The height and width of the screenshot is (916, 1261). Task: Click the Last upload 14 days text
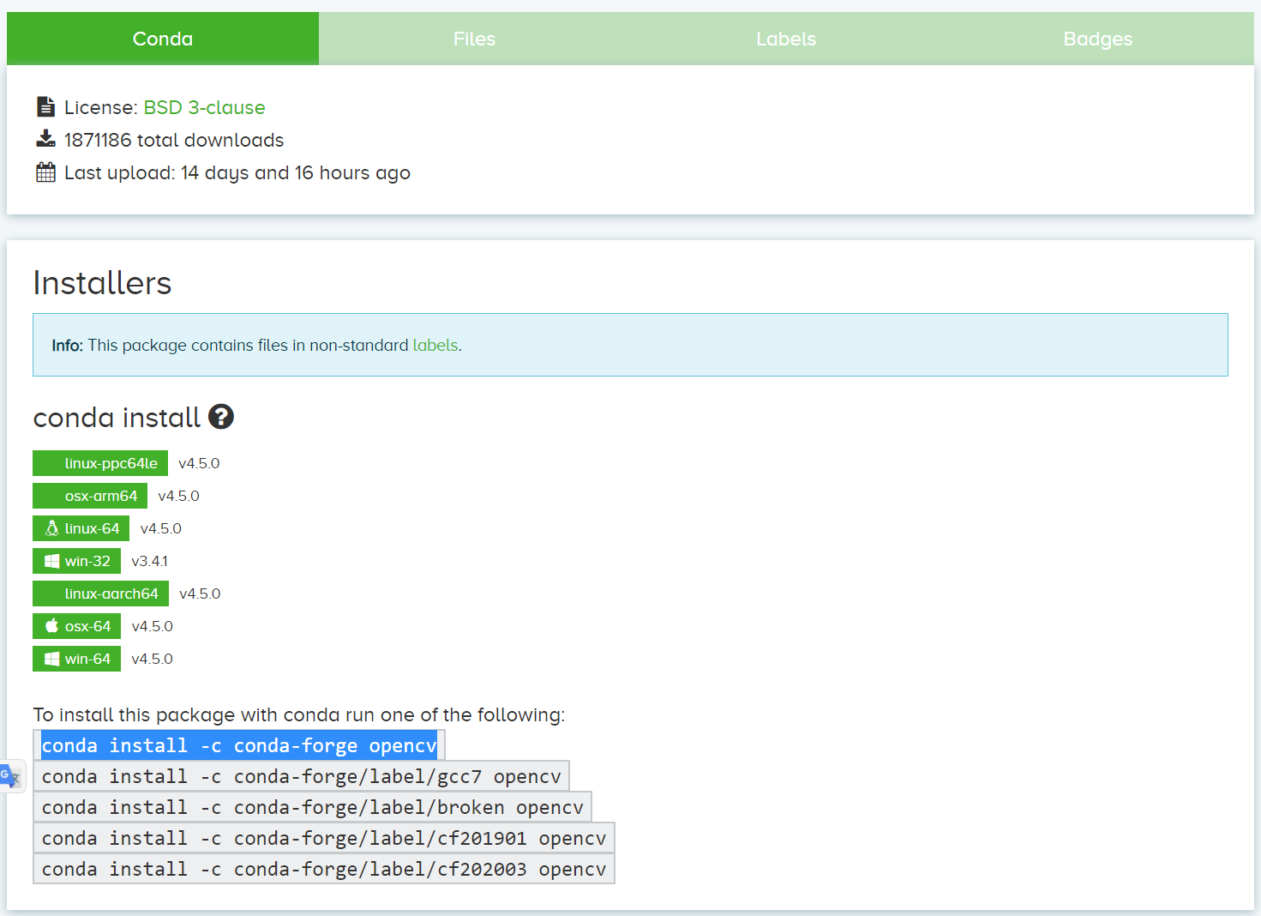237,172
